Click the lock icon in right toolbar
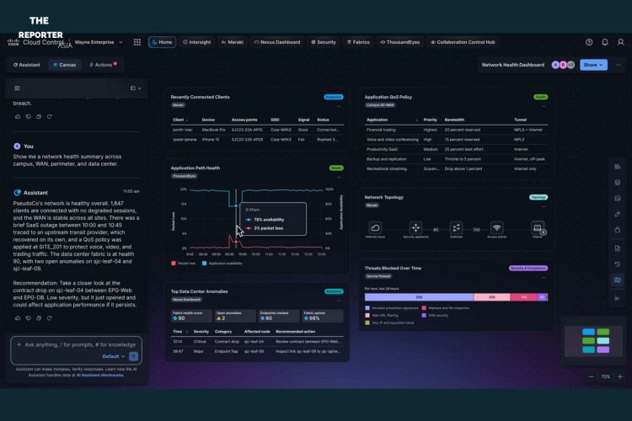 point(617,230)
